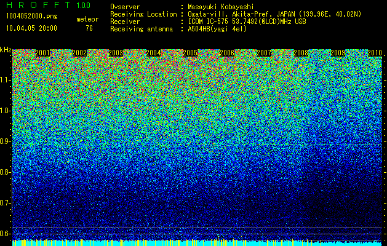Click the meteor label
387x246 pixels.
click(87, 19)
